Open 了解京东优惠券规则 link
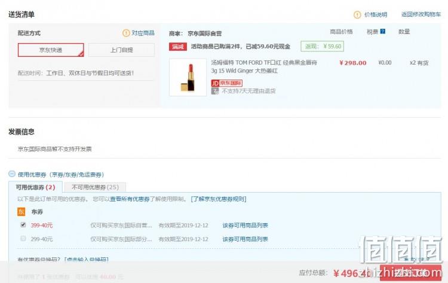The width and height of the screenshot is (448, 283). click(x=219, y=199)
